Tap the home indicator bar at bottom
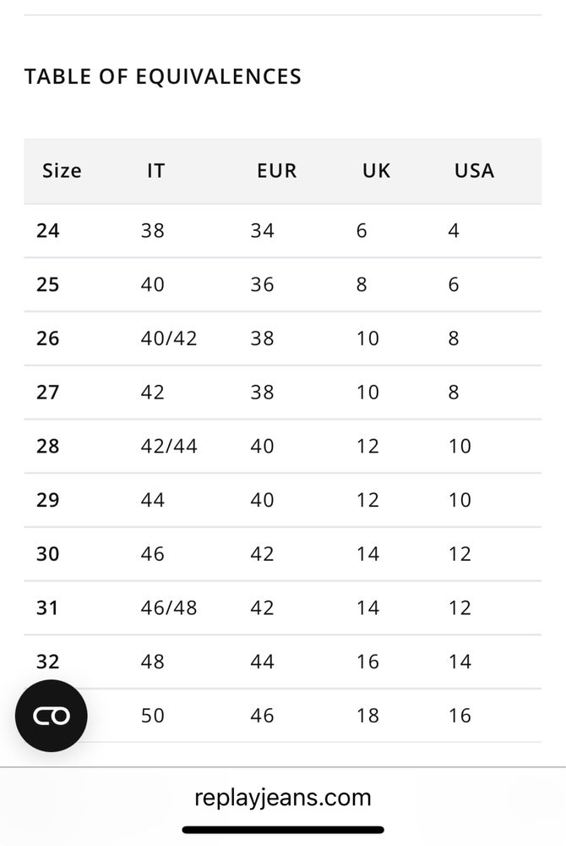 (x=283, y=830)
